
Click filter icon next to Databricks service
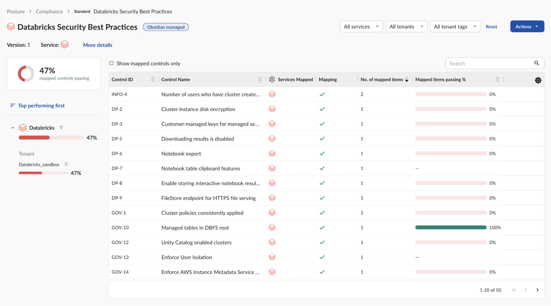click(x=61, y=128)
